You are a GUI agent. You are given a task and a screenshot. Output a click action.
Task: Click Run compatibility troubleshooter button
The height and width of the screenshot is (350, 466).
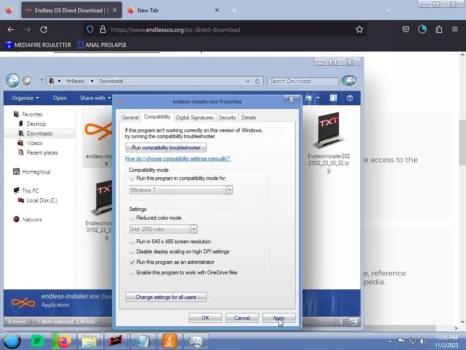coord(166,148)
